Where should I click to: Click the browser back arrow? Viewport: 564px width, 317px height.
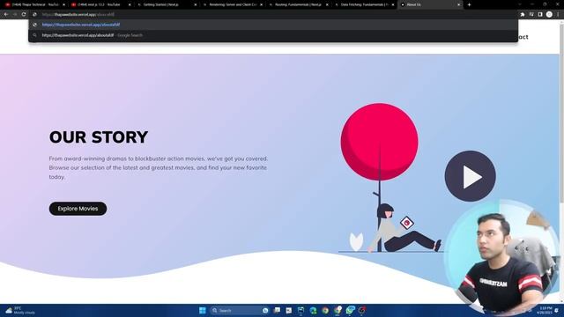pos(6,14)
